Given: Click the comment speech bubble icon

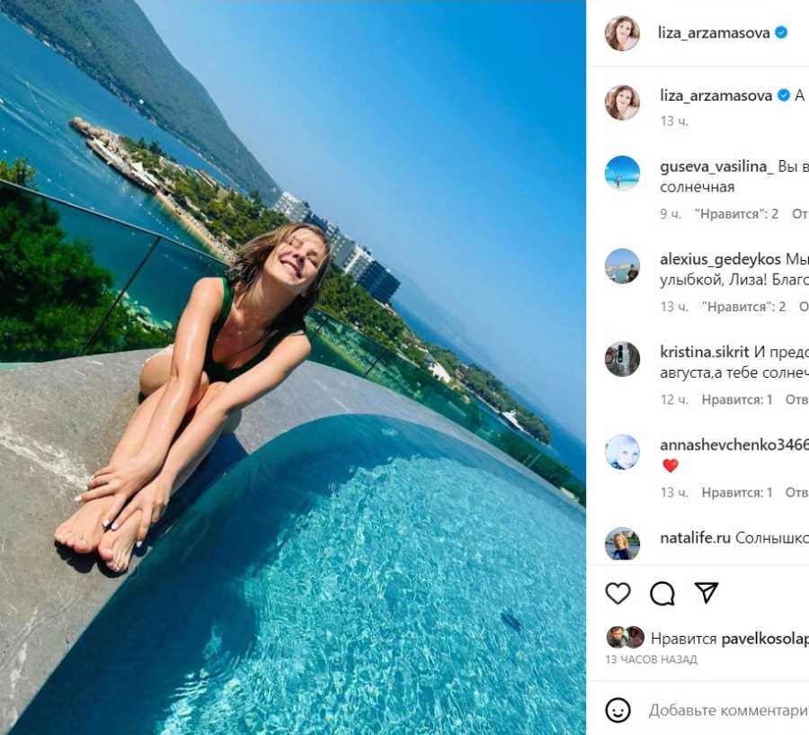Looking at the screenshot, I should point(662,593).
